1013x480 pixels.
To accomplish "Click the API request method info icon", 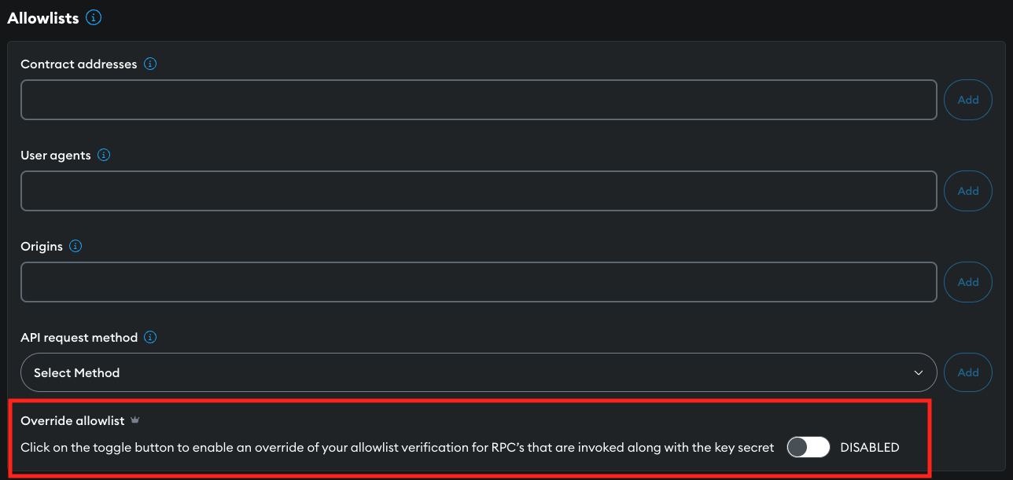I will click(x=150, y=337).
